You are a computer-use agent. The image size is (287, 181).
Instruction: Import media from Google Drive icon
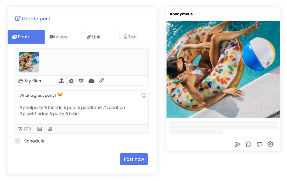click(71, 81)
